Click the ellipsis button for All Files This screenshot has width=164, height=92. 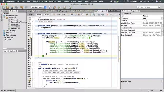point(162,26)
